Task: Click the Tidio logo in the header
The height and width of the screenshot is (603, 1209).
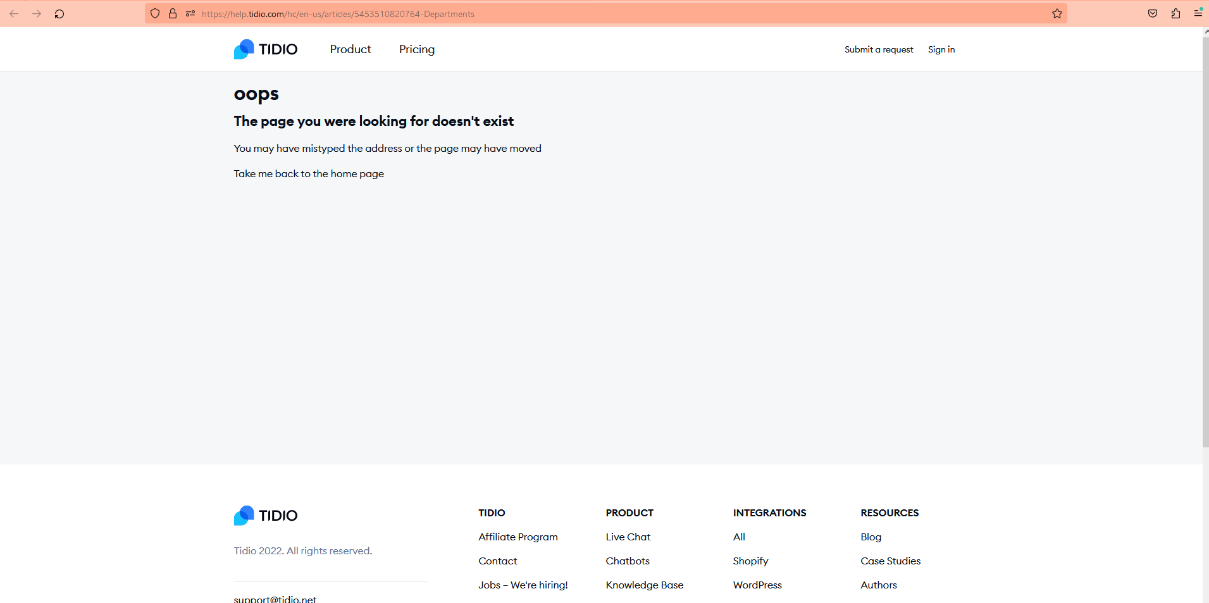Action: click(266, 49)
